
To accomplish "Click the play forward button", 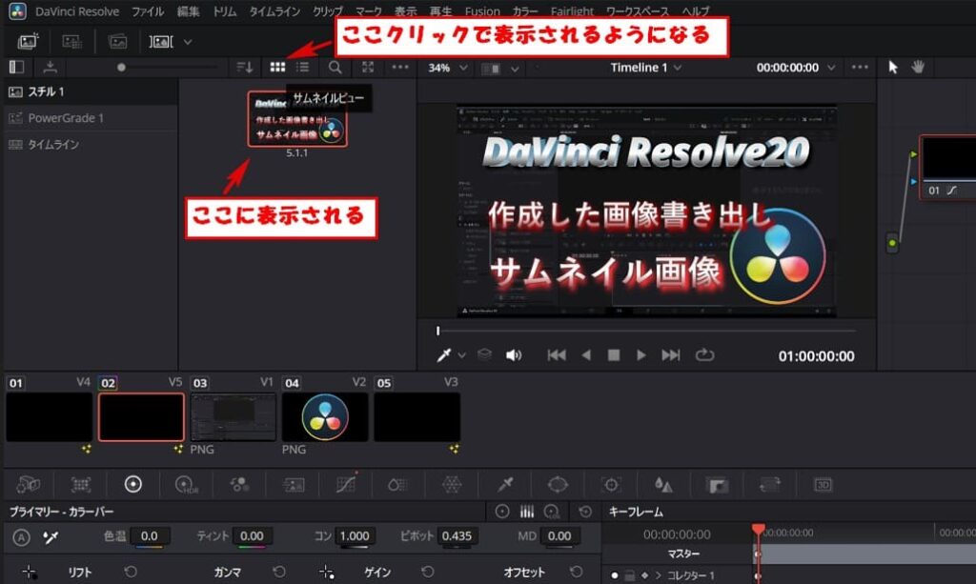I will point(641,355).
